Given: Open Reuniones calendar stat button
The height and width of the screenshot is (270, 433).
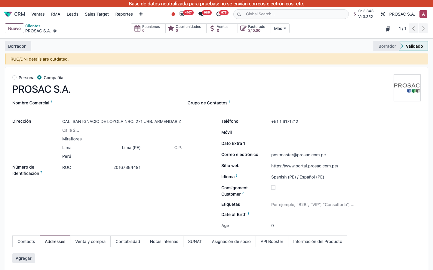Looking at the screenshot, I should point(148,28).
